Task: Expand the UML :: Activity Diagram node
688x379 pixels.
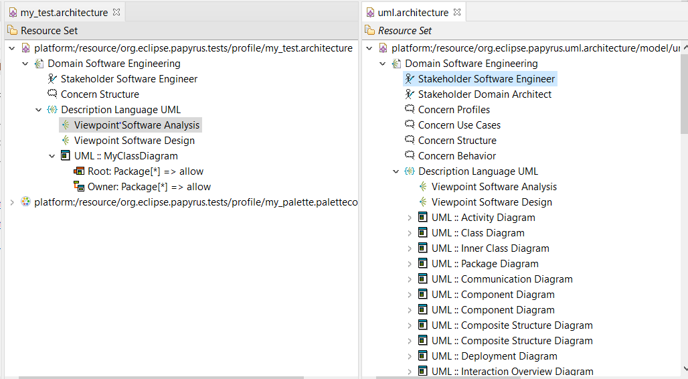Action: tap(410, 218)
